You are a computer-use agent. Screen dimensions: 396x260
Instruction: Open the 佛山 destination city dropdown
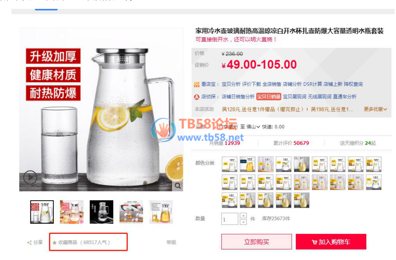pos(253,127)
